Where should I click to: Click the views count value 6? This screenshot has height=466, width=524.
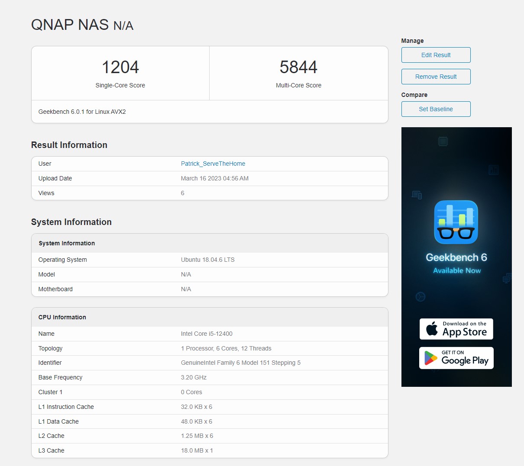183,193
